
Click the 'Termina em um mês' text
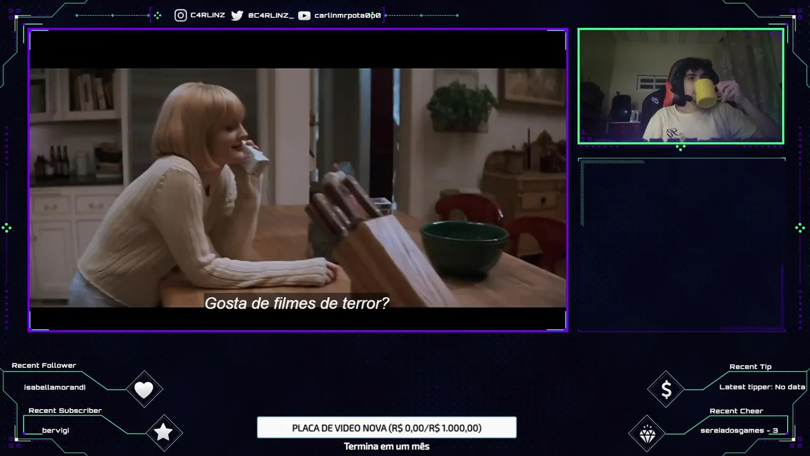[x=387, y=446]
